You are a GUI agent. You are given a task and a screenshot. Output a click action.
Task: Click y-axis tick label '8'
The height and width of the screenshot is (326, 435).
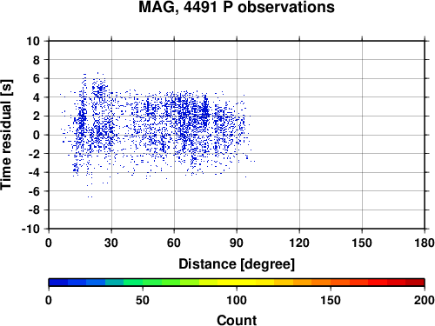tap(36, 60)
